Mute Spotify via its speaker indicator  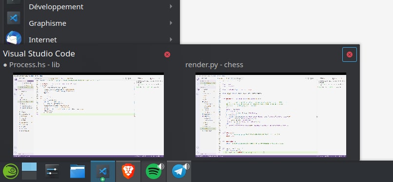click(161, 166)
